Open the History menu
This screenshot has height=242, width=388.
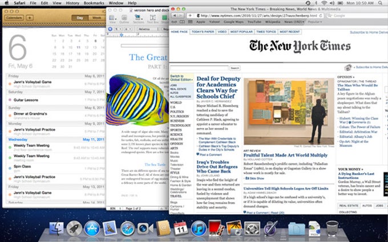click(72, 3)
